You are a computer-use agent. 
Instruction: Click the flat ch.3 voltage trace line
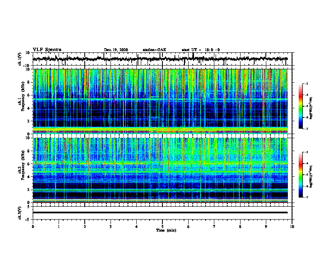(160, 212)
